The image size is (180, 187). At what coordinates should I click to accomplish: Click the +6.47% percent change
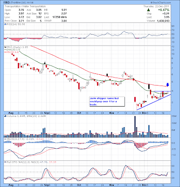tap(164, 10)
